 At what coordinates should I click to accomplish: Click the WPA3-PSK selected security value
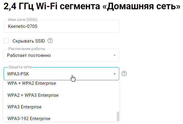pos(18,74)
